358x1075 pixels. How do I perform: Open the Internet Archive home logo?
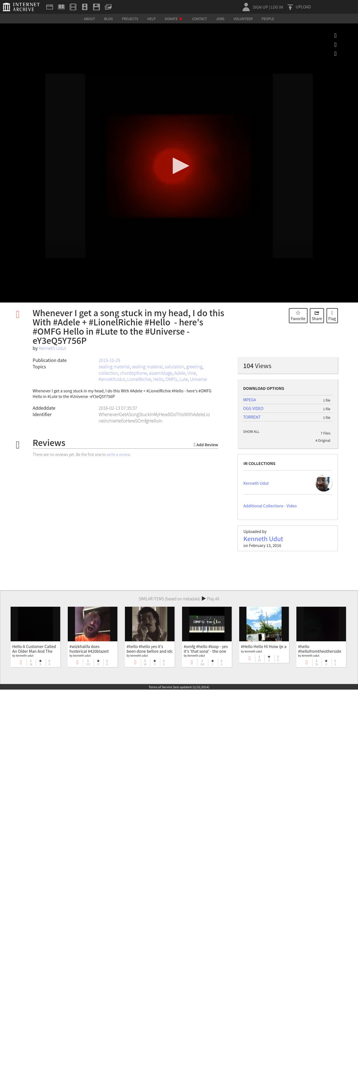21,7
